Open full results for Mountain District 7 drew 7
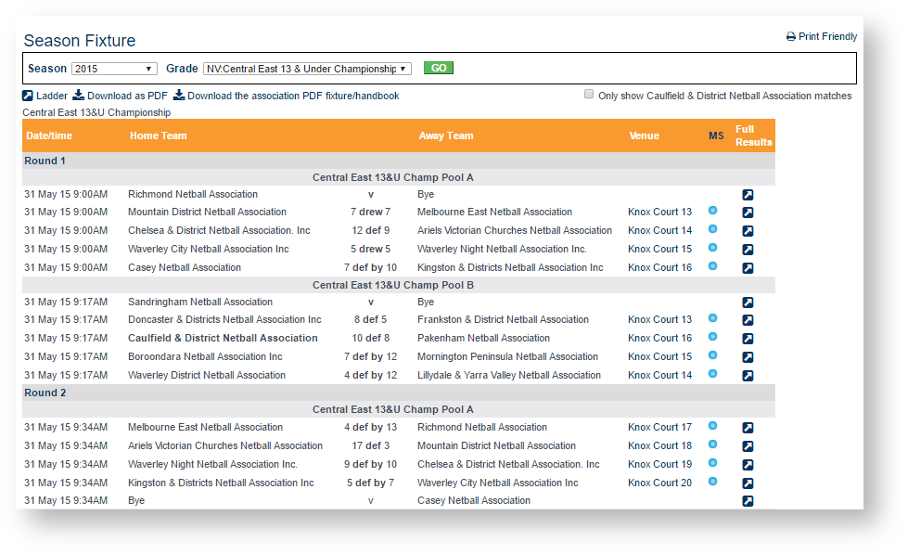This screenshot has height=554, width=908. click(748, 213)
